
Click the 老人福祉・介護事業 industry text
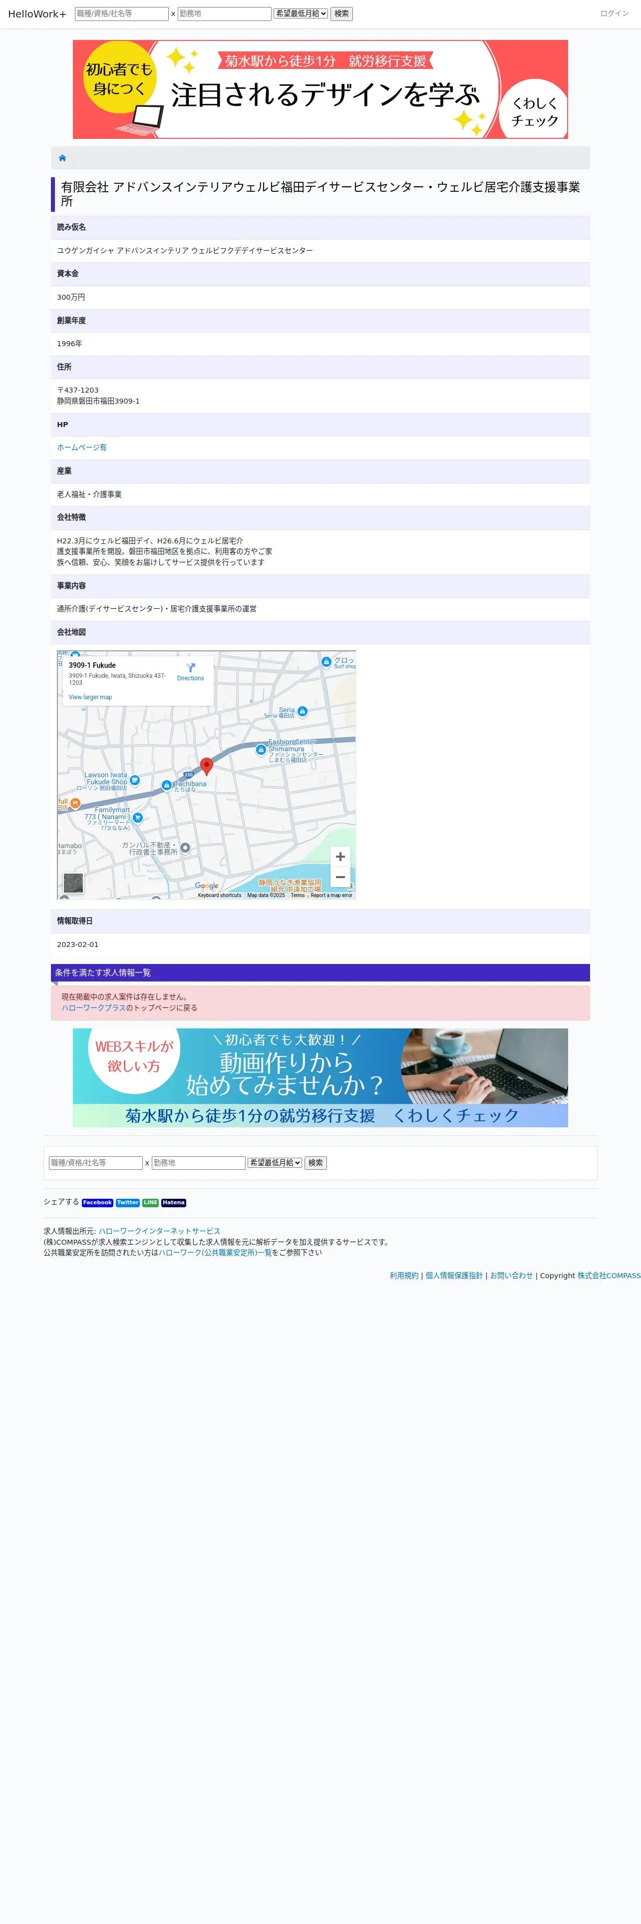click(x=89, y=494)
